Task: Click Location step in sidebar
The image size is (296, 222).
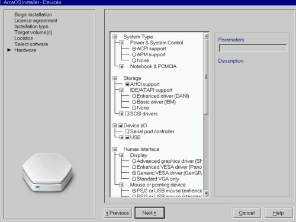Action: (24, 38)
